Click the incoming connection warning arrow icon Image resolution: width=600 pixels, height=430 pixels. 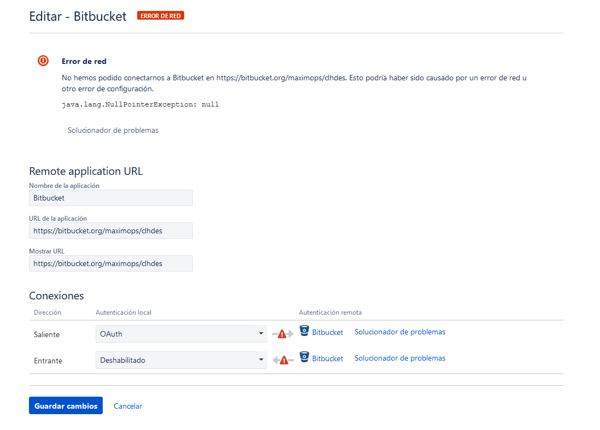[283, 360]
